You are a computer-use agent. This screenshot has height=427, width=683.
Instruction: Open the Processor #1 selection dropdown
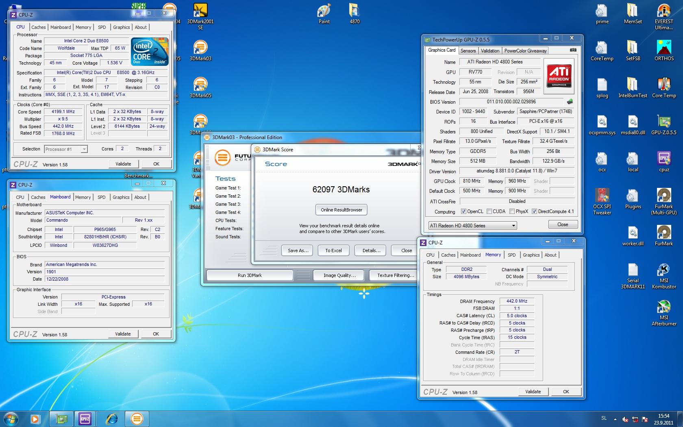(65, 149)
